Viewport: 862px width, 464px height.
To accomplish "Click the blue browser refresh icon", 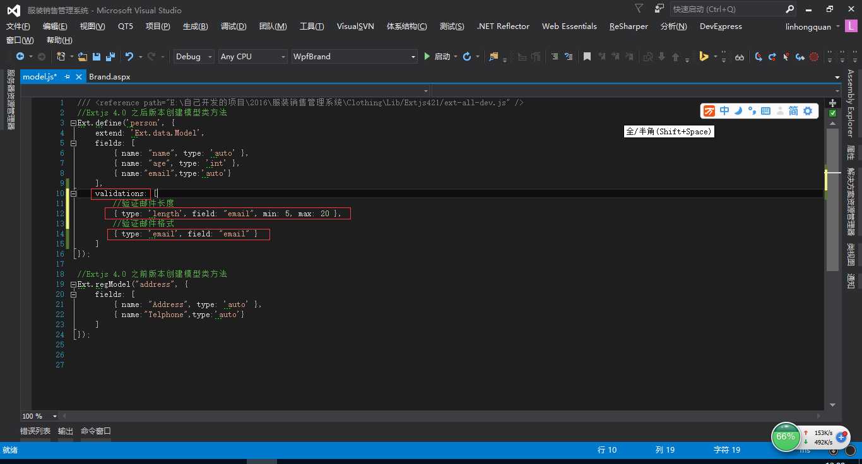I will tap(467, 57).
